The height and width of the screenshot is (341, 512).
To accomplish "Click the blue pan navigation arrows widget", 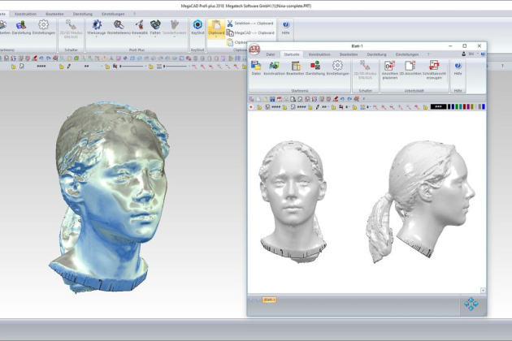I will pos(471,304).
